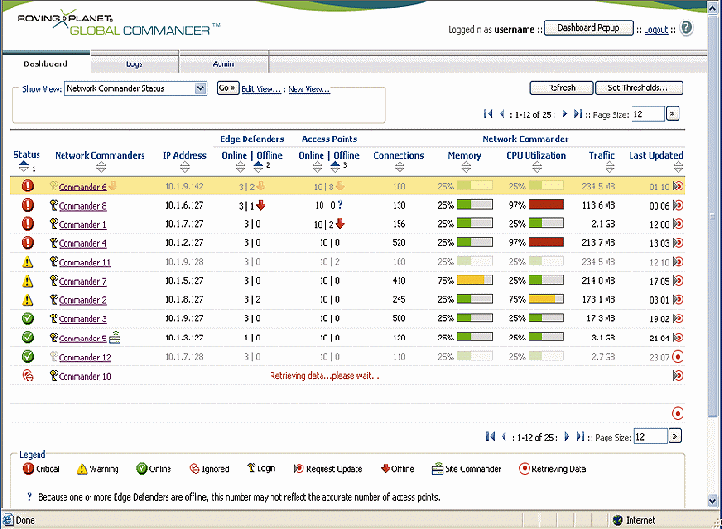Open the New View link

pos(309,89)
